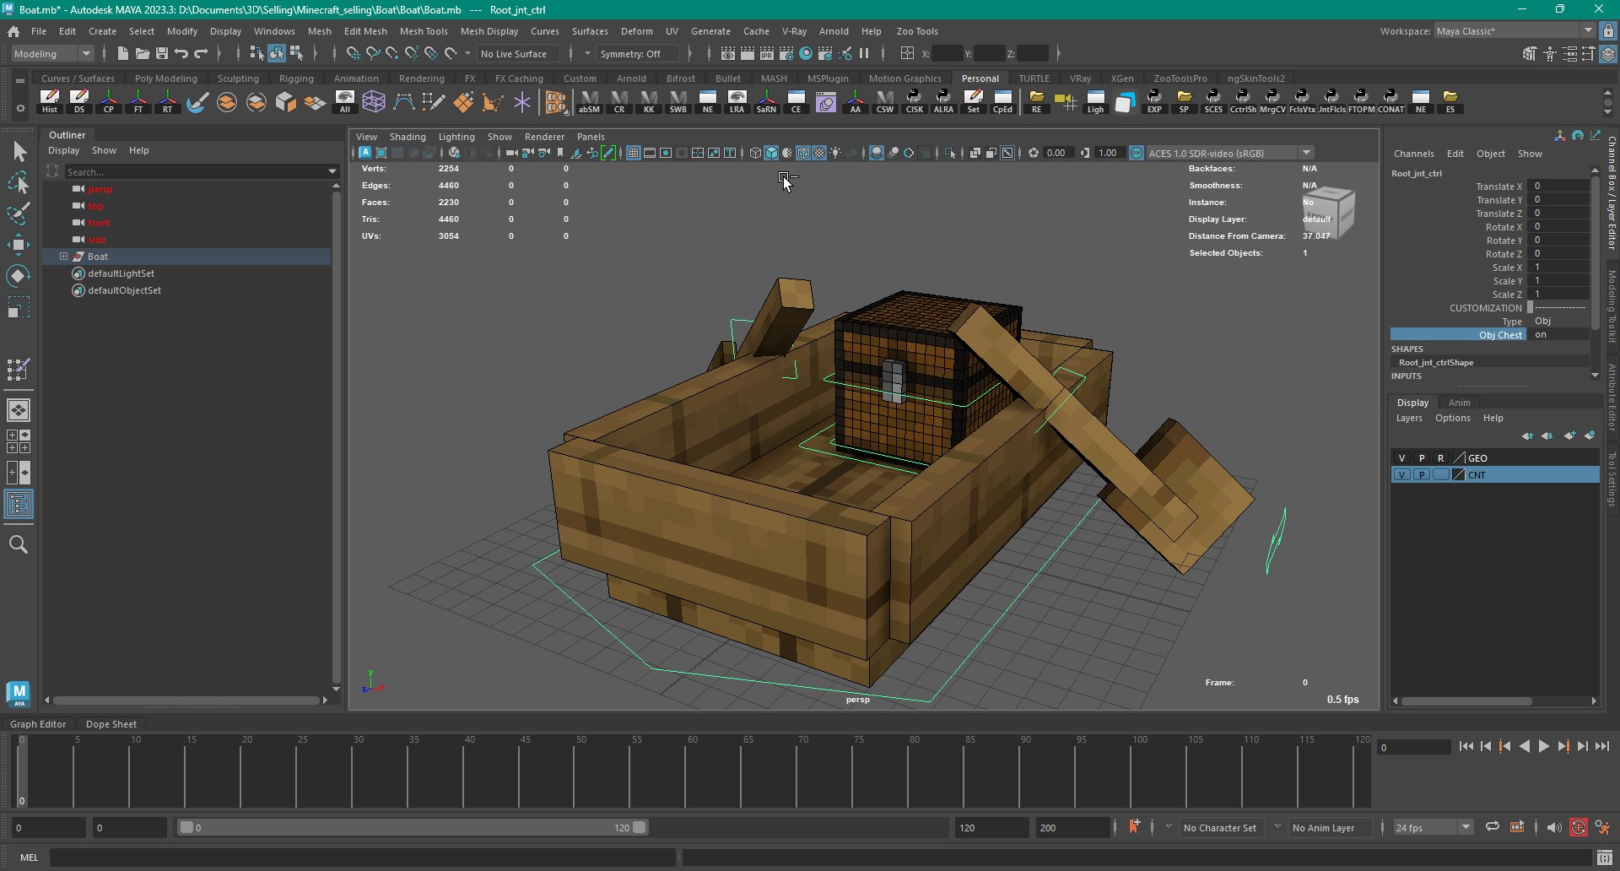Play animation forwards

[1543, 747]
